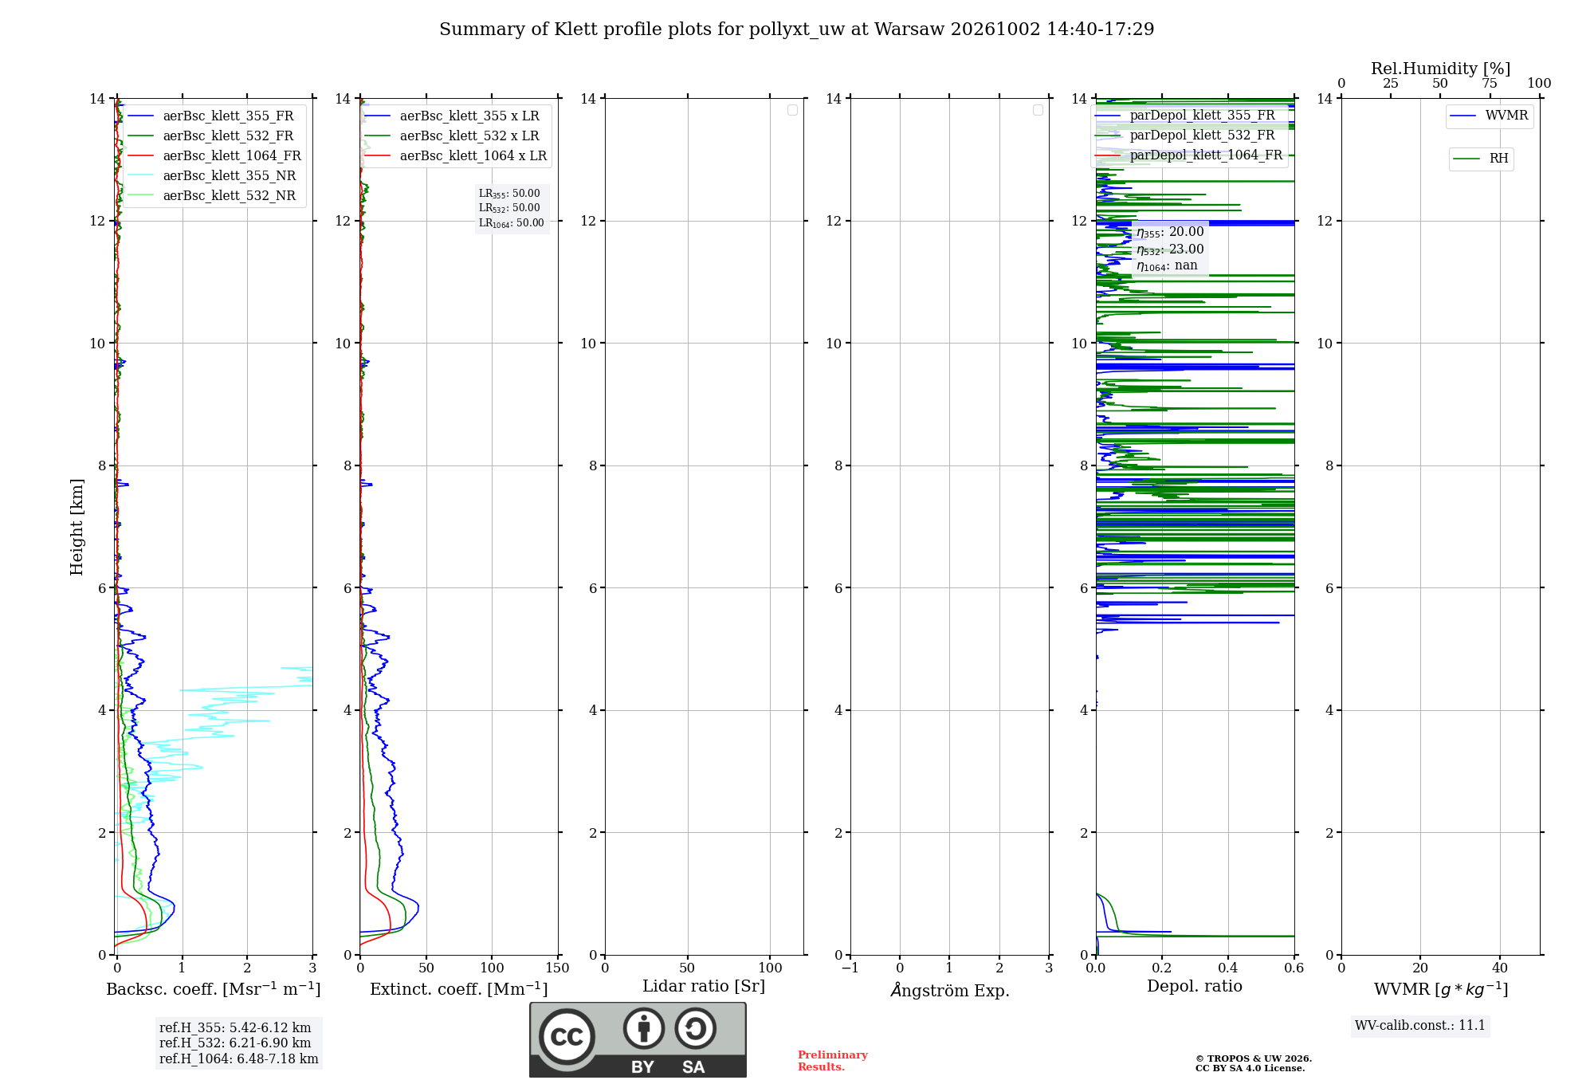
Task: Click the η355: 20.00 annotation
Action: click(1170, 232)
